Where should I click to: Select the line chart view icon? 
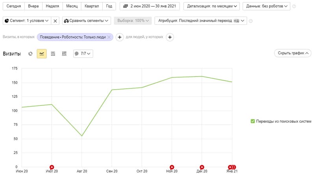point(42,54)
